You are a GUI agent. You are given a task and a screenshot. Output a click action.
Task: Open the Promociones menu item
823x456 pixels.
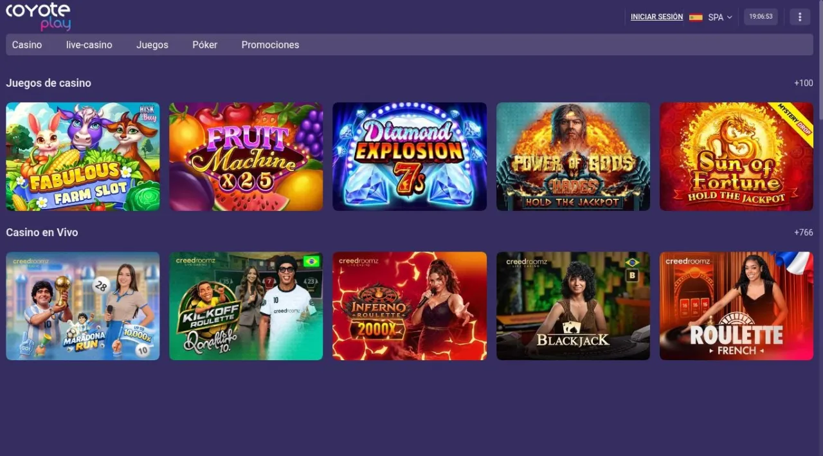(x=270, y=45)
